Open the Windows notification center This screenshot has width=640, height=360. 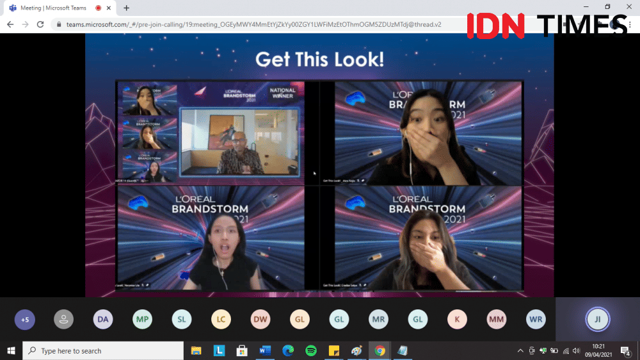coord(625,351)
